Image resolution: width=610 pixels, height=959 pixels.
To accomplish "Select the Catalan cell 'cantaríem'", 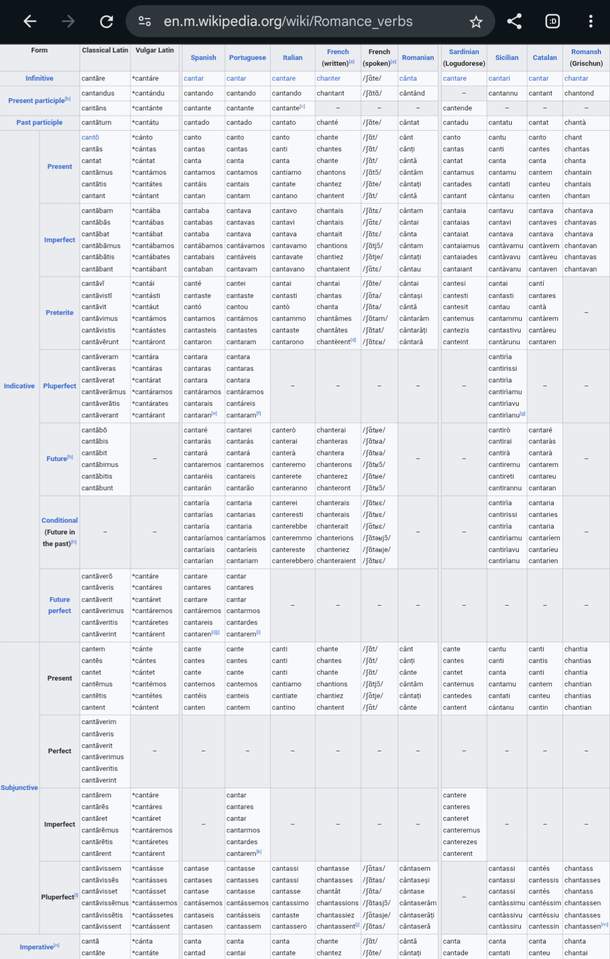I will (x=544, y=538).
